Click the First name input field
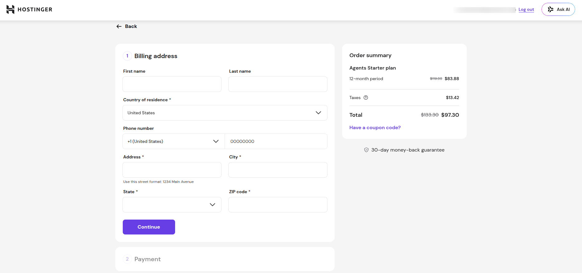Image resolution: width=582 pixels, height=273 pixels. [172, 84]
